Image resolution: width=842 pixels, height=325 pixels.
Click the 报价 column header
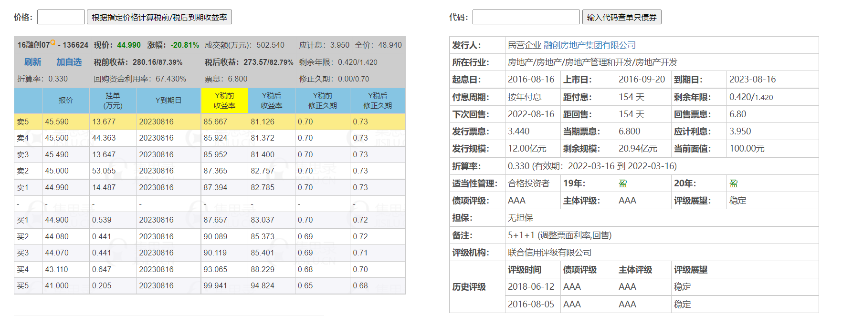(x=66, y=101)
